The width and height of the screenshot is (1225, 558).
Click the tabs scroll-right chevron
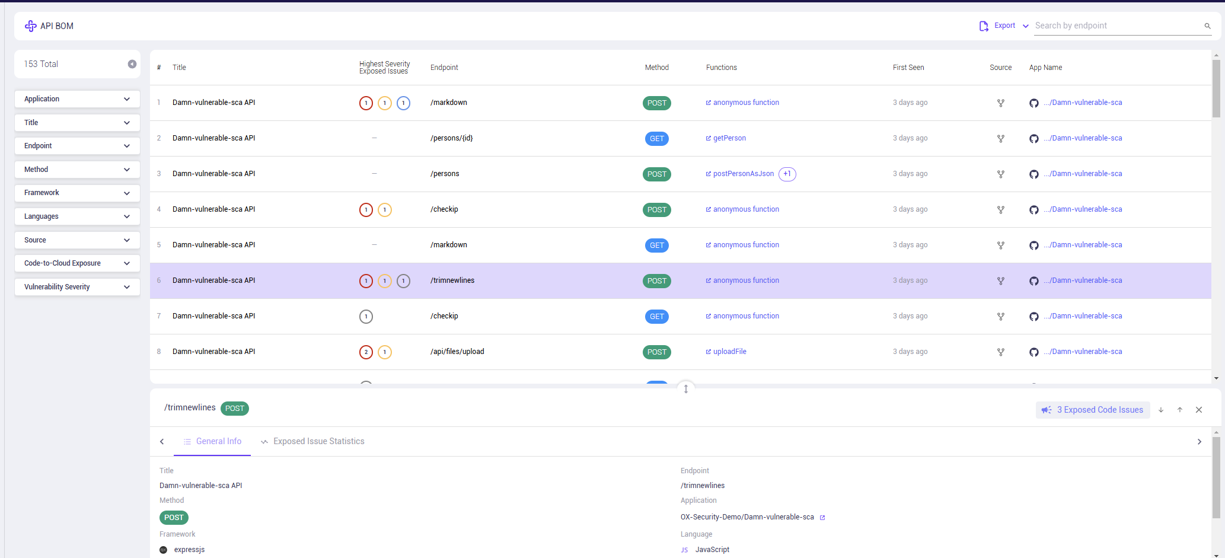1200,442
